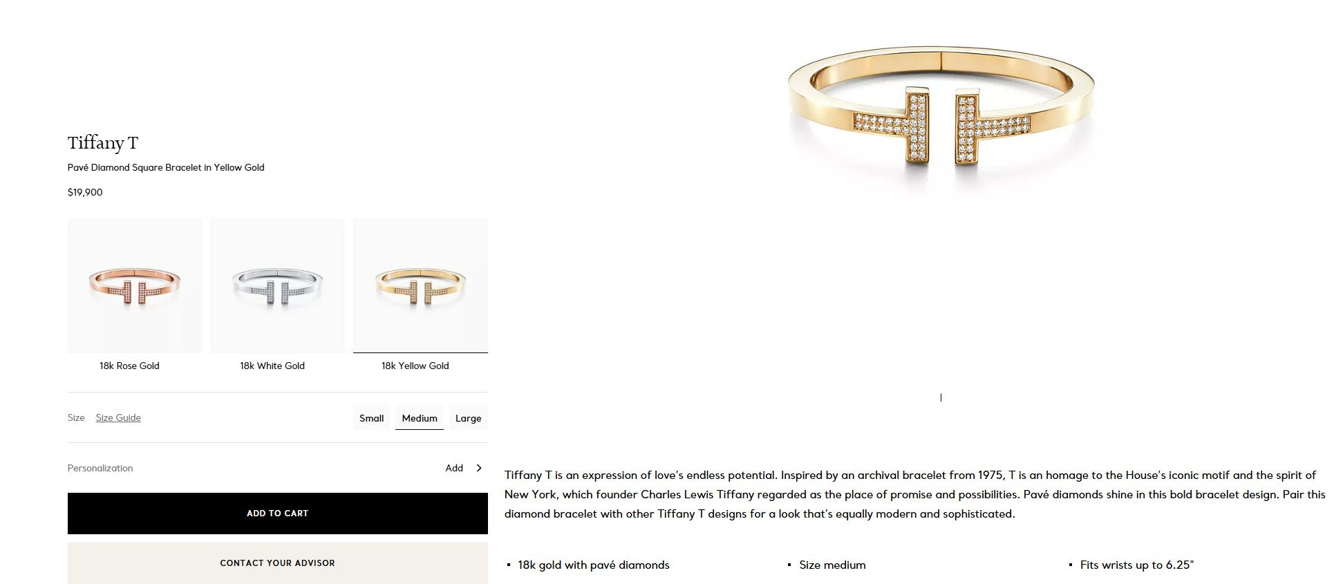Viewport: 1343px width, 584px height.
Task: Click the image carousel indicator below the bracelet
Action: [941, 397]
